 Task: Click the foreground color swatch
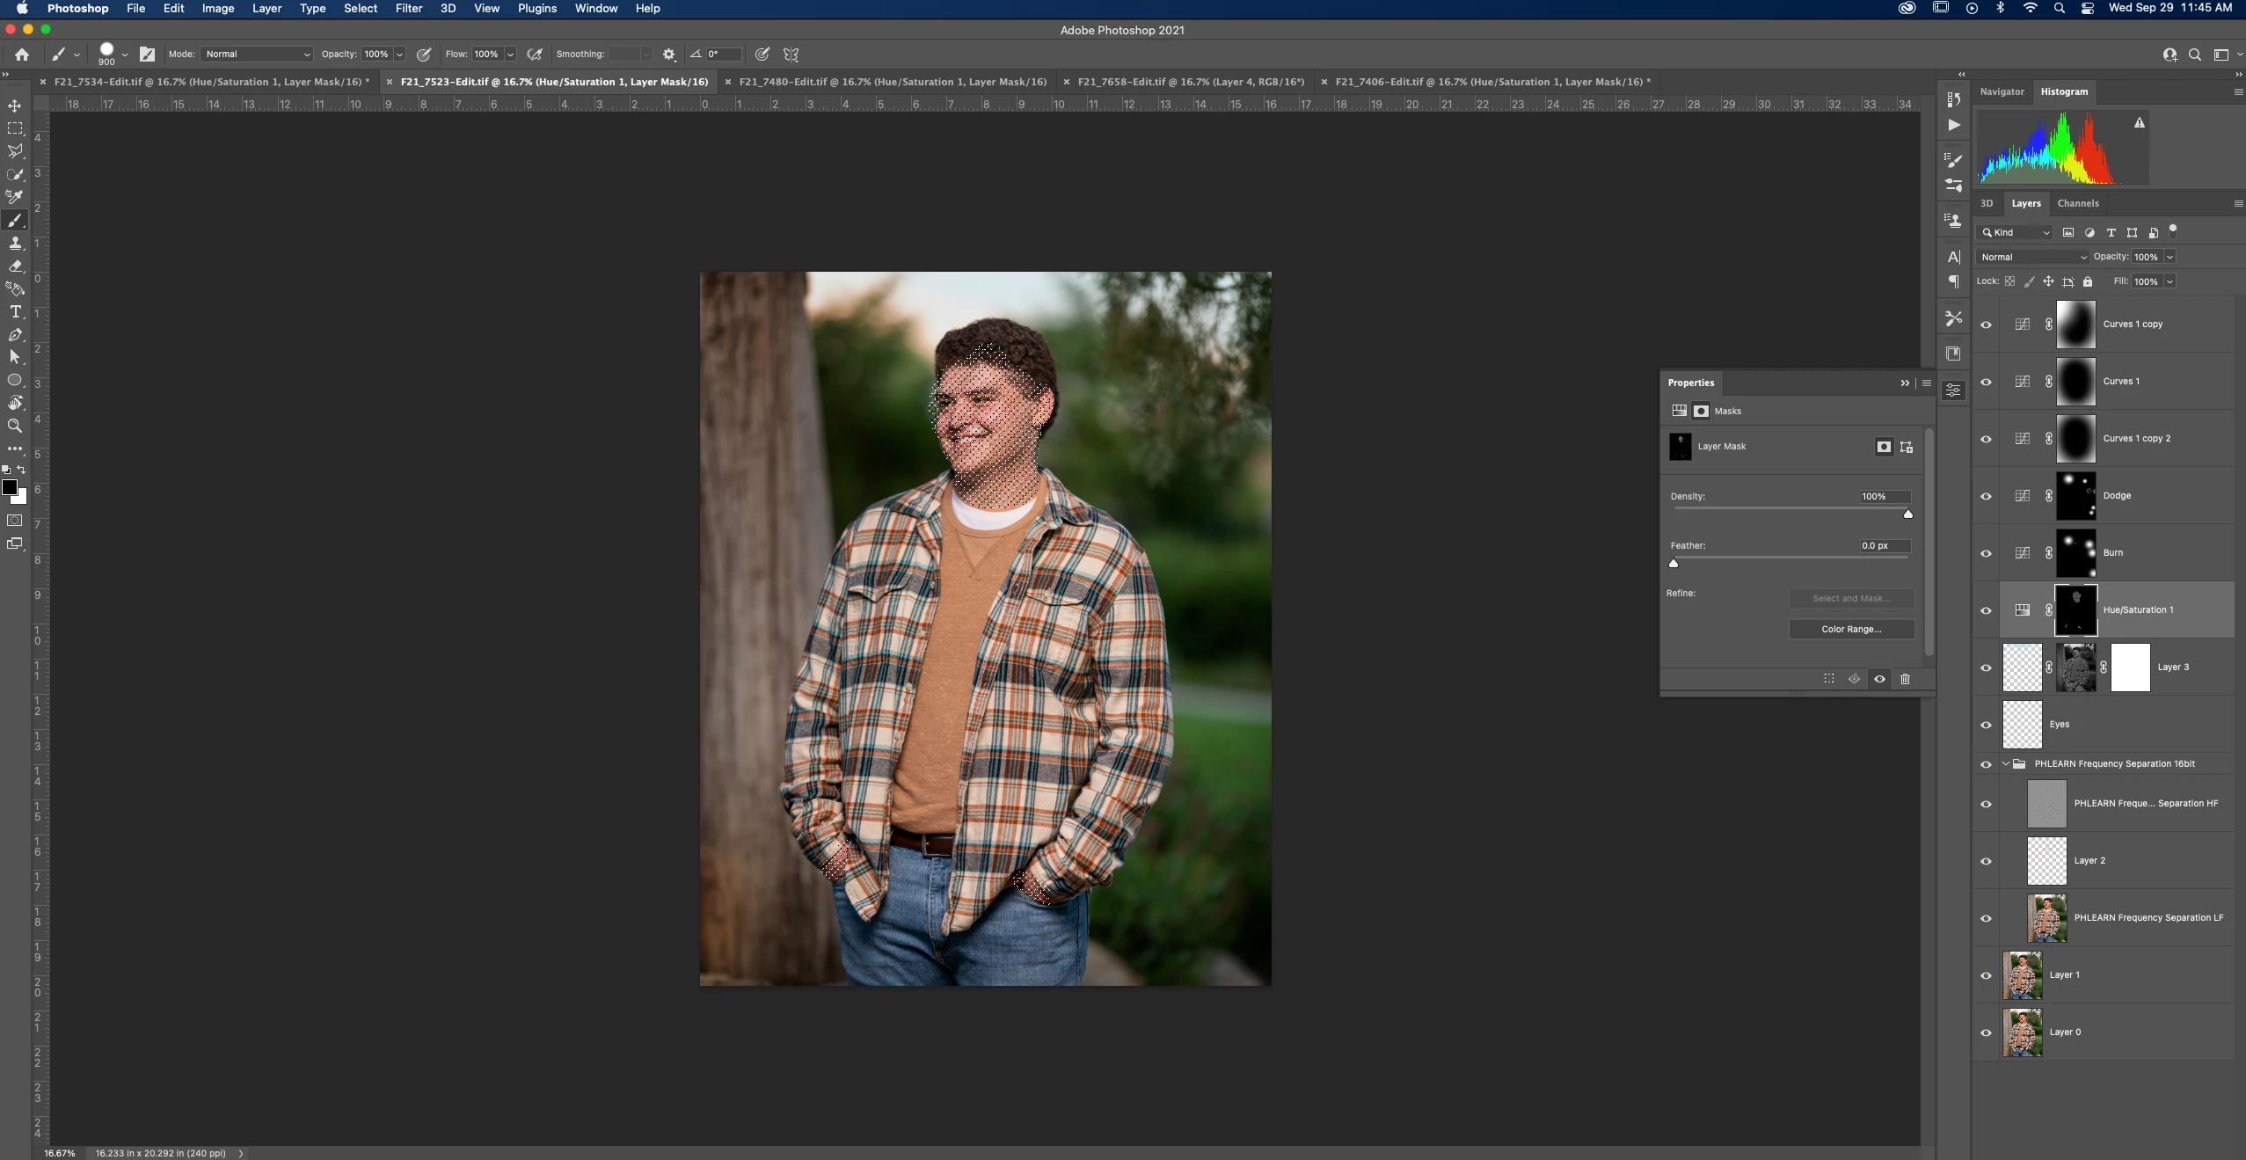[10, 487]
